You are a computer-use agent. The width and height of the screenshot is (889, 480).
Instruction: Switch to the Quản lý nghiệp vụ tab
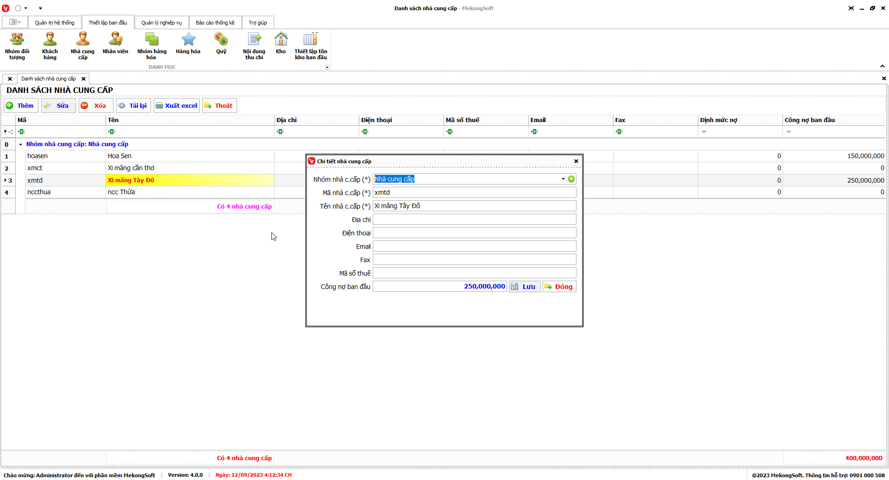pyautogui.click(x=161, y=23)
